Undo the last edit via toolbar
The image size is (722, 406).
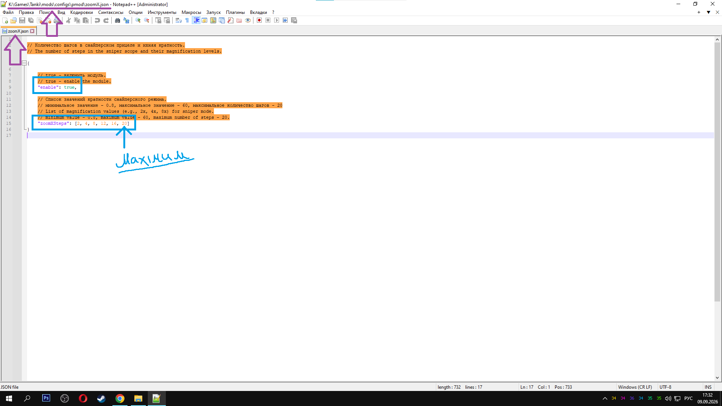tap(97, 20)
